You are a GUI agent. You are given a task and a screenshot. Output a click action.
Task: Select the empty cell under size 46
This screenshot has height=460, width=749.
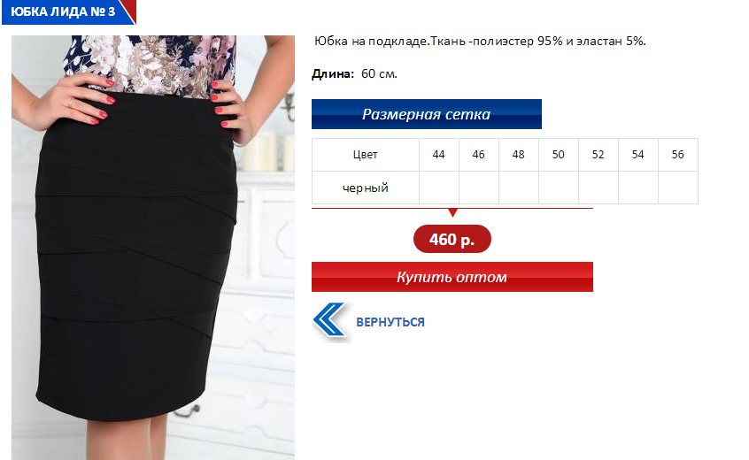[479, 188]
